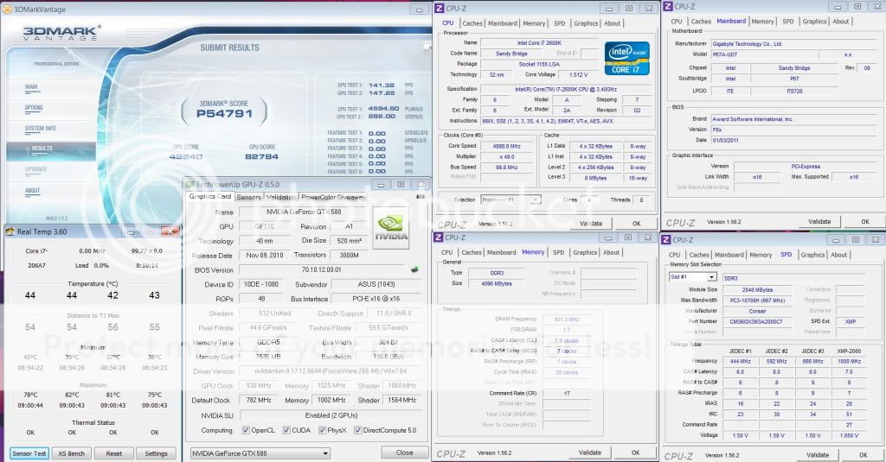Click Z icon of CPU-Z Memory window
Image resolution: width=886 pixels, height=462 pixels.
tap(439, 237)
